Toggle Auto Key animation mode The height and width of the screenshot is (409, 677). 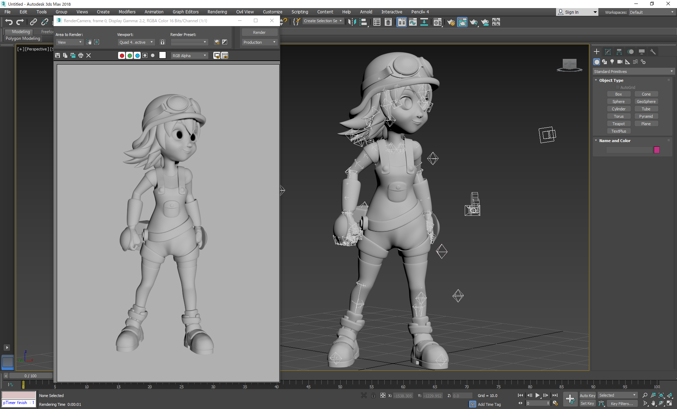point(587,395)
